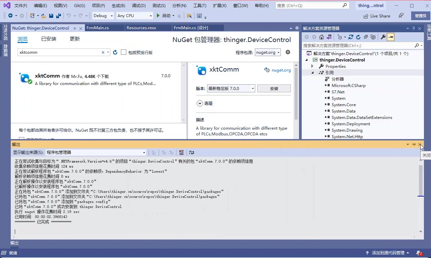Close the NuGet thinger.DeviceControl tab
The width and height of the screenshot is (431, 258).
click(x=80, y=28)
